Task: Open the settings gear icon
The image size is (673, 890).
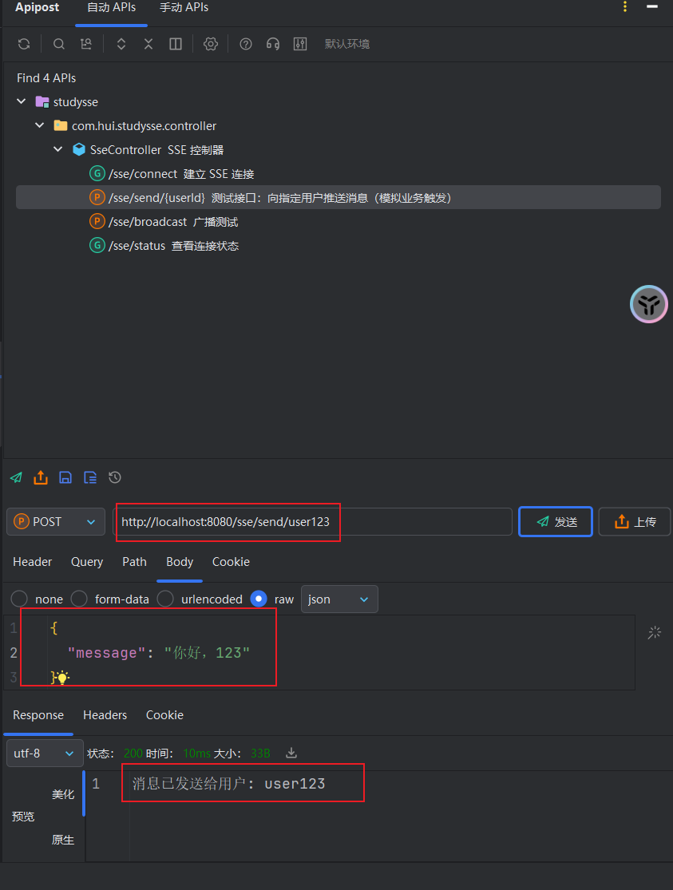Action: (211, 44)
